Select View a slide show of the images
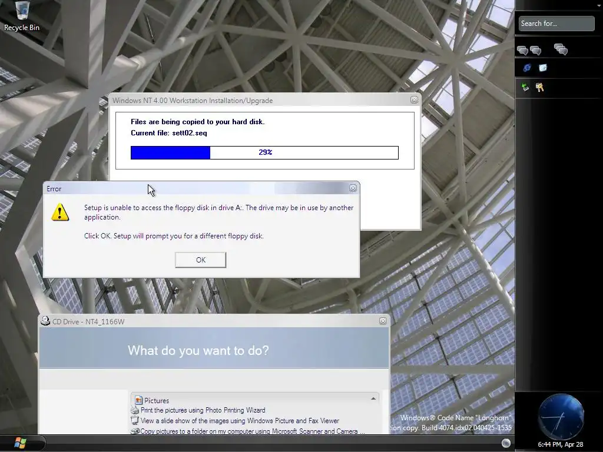 [240, 420]
